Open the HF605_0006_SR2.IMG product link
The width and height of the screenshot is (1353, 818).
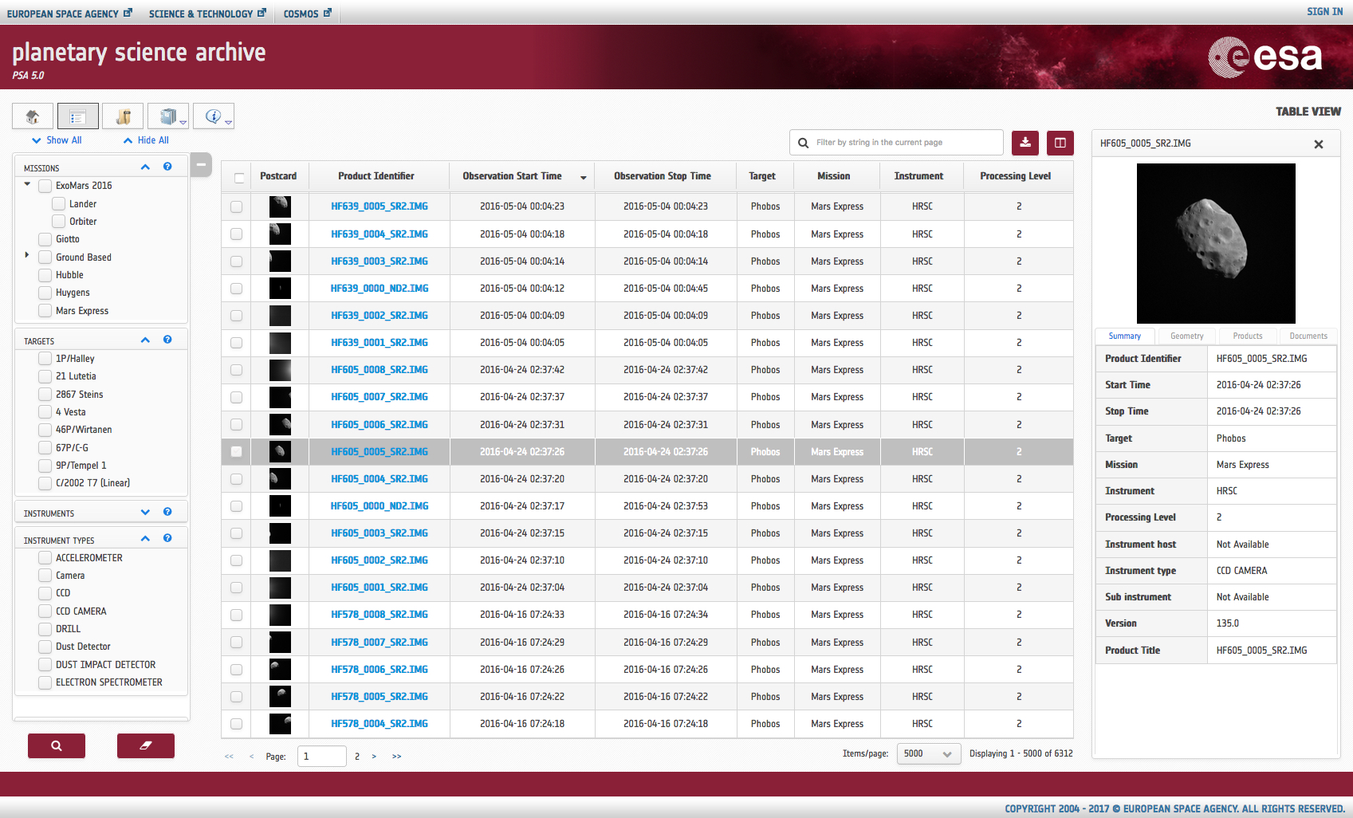point(380,425)
